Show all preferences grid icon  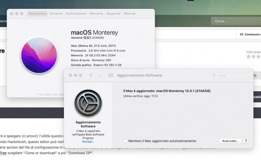[x=111, y=75]
